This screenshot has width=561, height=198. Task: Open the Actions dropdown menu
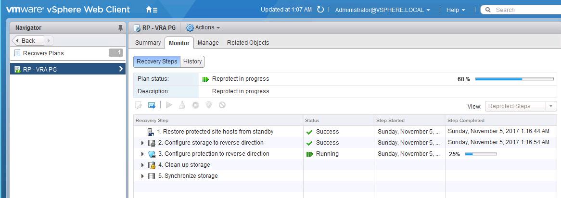pyautogui.click(x=203, y=27)
